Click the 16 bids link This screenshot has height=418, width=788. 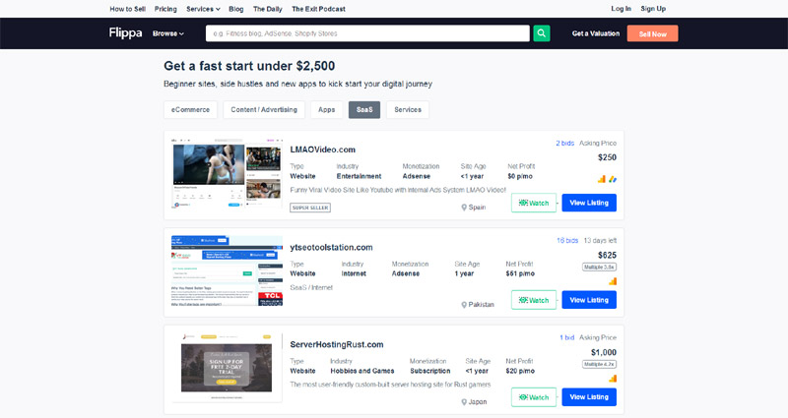click(567, 240)
